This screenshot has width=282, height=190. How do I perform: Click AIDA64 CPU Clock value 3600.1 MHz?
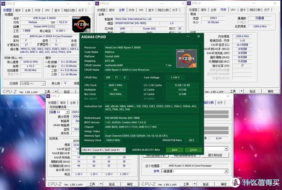(115, 85)
